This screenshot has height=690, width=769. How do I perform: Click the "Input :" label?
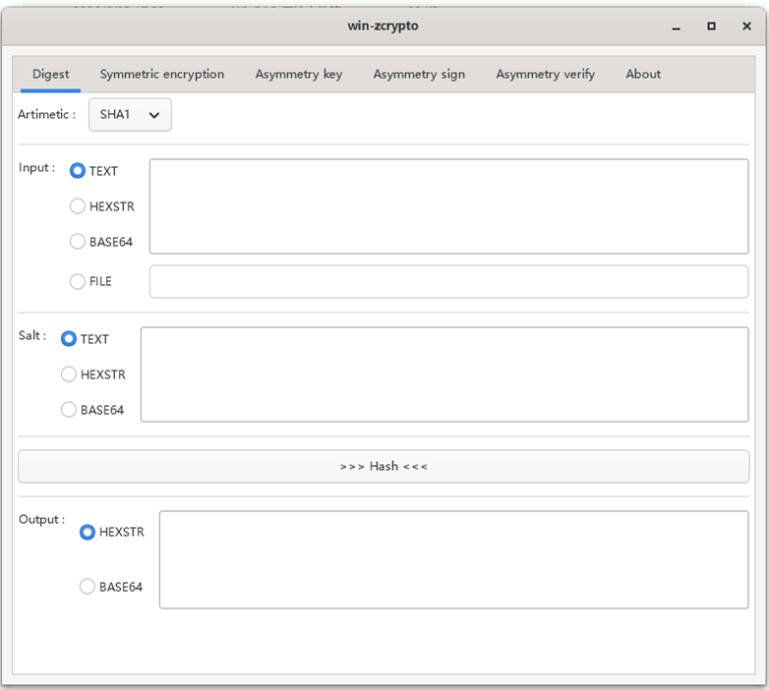pyautogui.click(x=36, y=168)
